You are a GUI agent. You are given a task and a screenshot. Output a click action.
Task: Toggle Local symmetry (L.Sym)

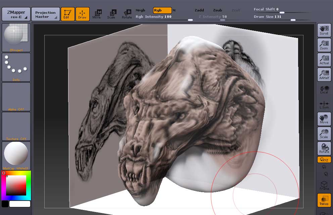324,105
